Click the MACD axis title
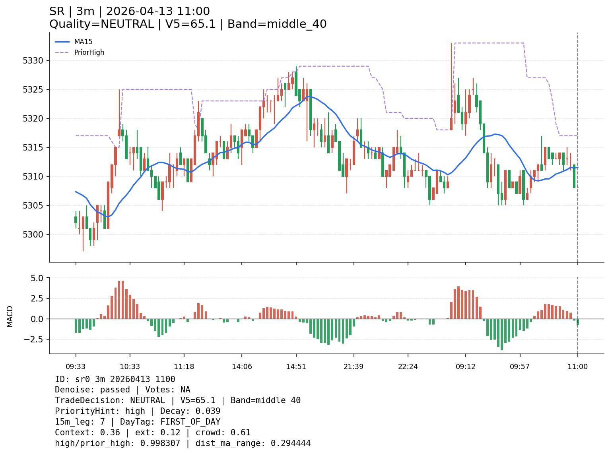 10,316
